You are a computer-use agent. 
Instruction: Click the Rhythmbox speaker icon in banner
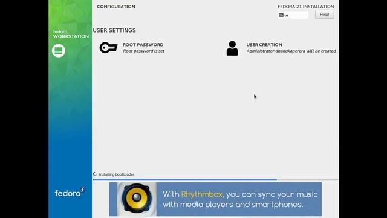(x=137, y=199)
